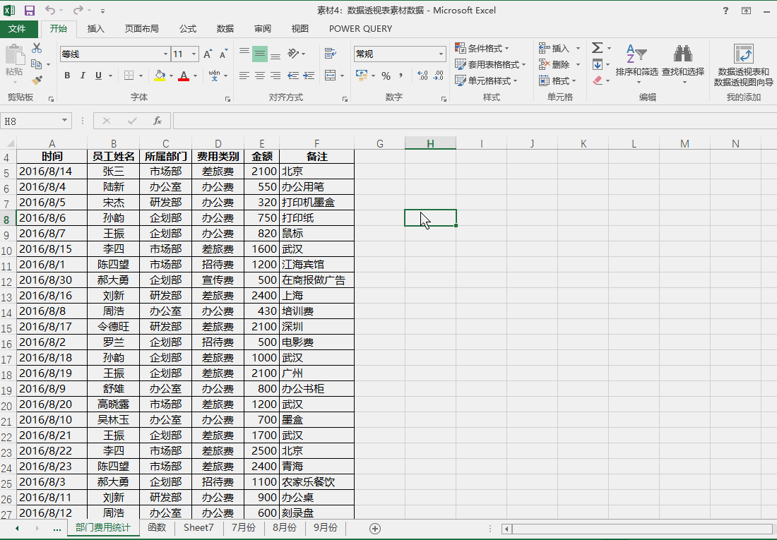Screen dimensions: 777x540
Task: Switch to the 函数 worksheet tab
Action: coord(157,527)
